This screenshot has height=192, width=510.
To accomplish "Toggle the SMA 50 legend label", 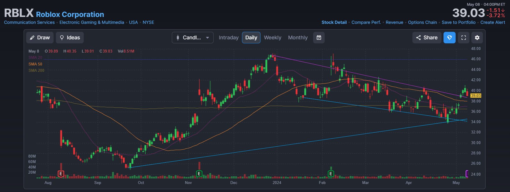I will tap(35, 64).
